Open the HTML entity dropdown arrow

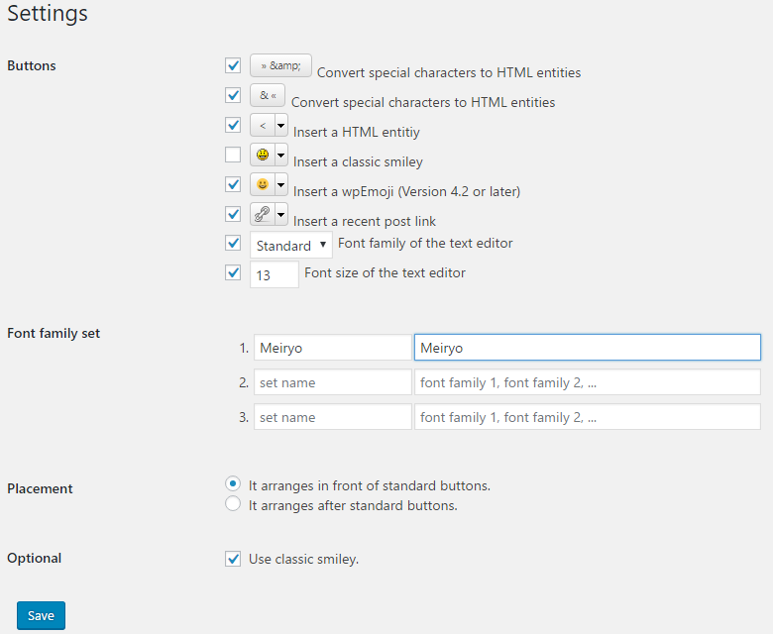tap(281, 125)
